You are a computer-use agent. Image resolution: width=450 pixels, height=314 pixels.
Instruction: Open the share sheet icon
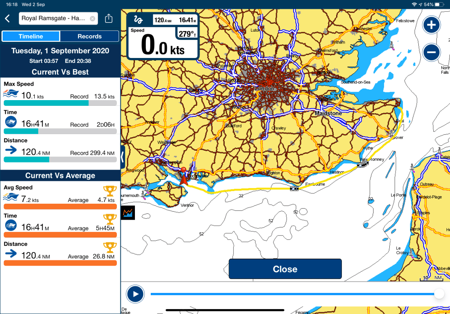pyautogui.click(x=109, y=18)
